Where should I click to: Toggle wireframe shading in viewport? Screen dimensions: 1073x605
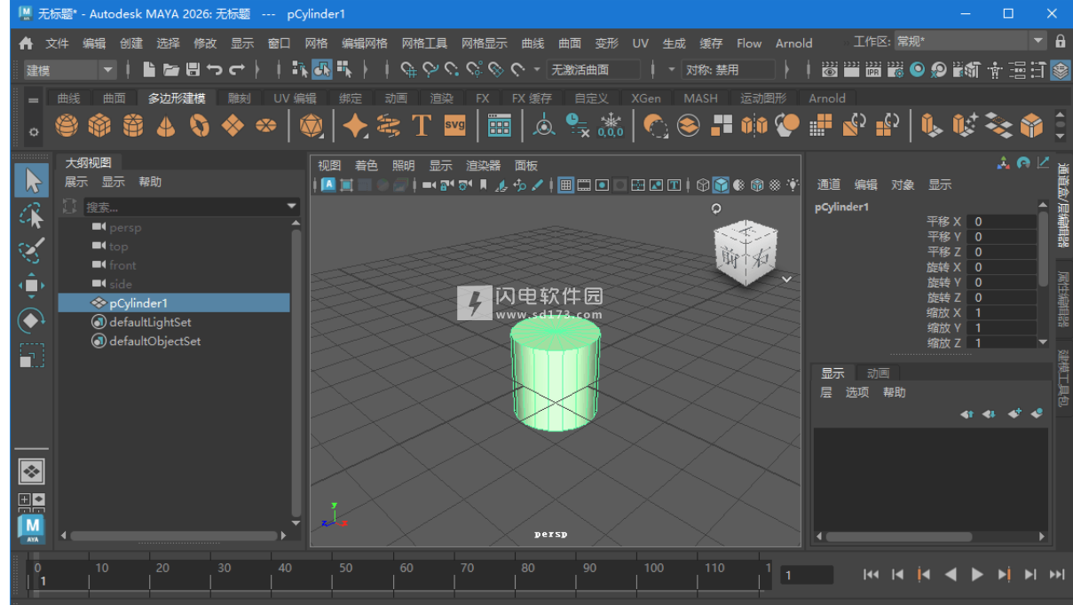(703, 185)
